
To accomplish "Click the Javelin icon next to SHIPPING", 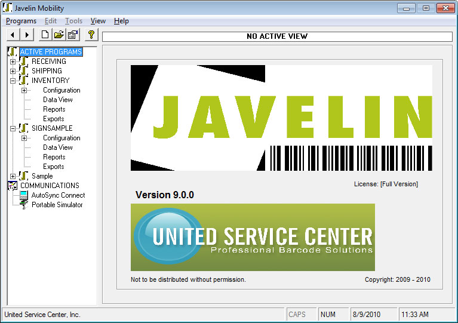I will (x=24, y=71).
